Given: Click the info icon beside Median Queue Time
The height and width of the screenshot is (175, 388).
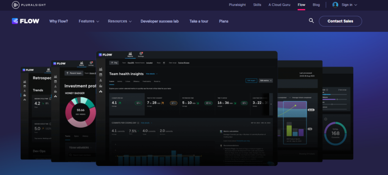Looking at the screenshot, I should click(x=50, y=124).
